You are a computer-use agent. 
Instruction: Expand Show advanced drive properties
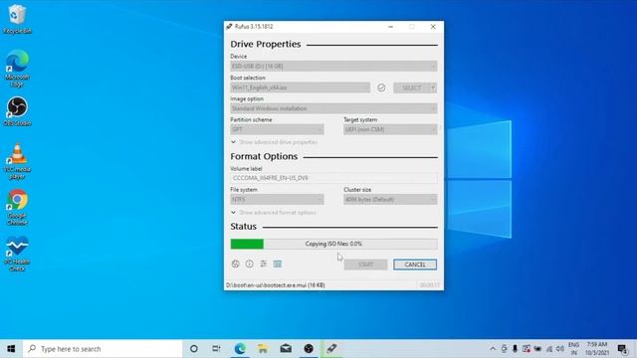pyautogui.click(x=275, y=142)
